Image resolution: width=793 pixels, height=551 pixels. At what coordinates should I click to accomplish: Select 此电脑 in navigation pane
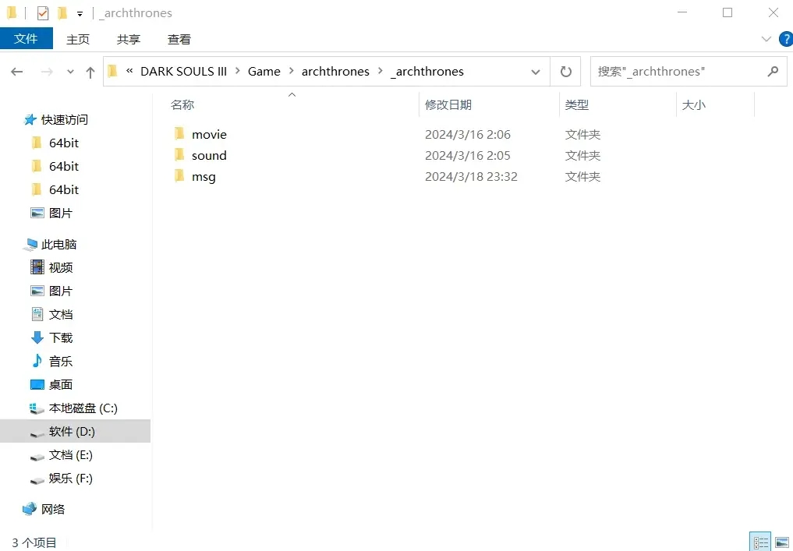(59, 245)
